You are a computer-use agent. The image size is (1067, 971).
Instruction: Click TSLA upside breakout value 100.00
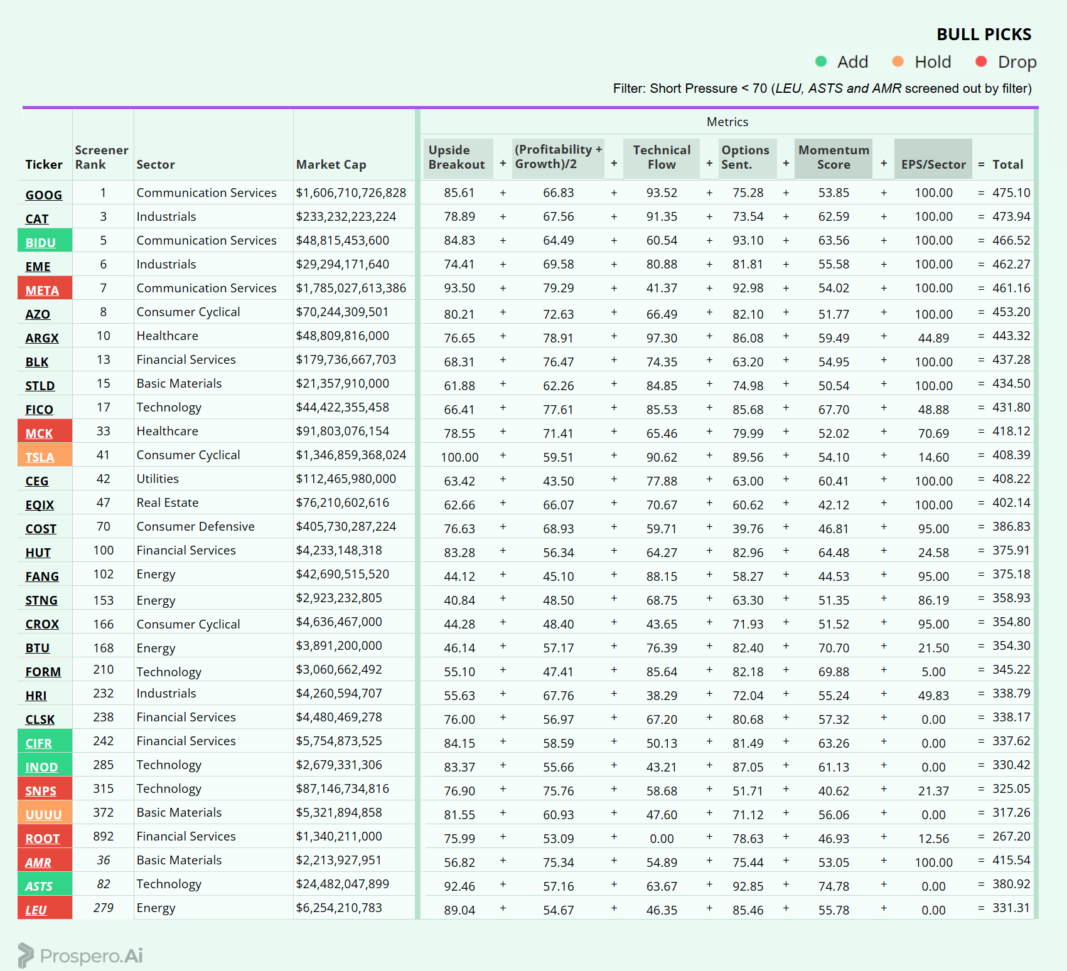pos(459,457)
